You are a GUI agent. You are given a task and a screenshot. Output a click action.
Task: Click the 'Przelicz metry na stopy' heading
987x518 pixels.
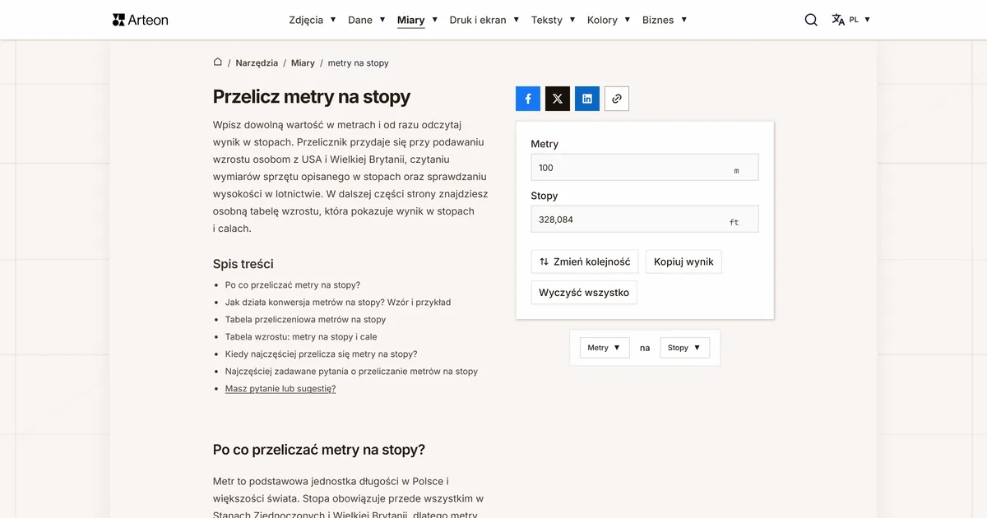(x=312, y=97)
